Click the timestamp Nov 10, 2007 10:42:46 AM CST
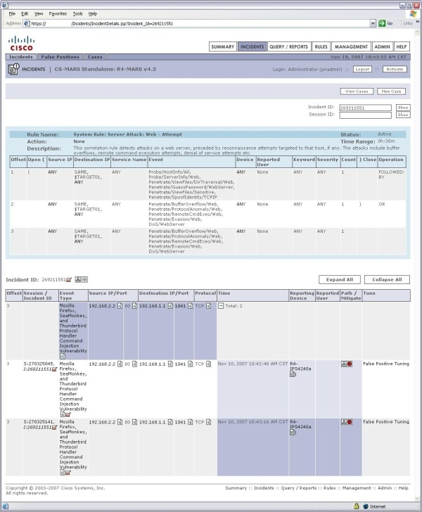Screen dimensions: 422x512 (x=252, y=364)
